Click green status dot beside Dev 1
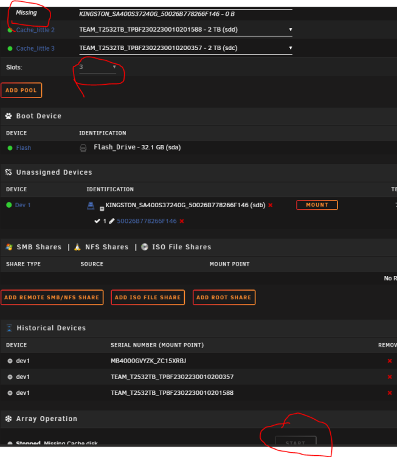 click(9, 205)
